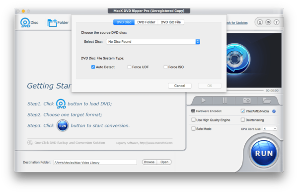This screenshot has height=193, width=298.
Task: Click the add Folder icon
Action: (52, 23)
